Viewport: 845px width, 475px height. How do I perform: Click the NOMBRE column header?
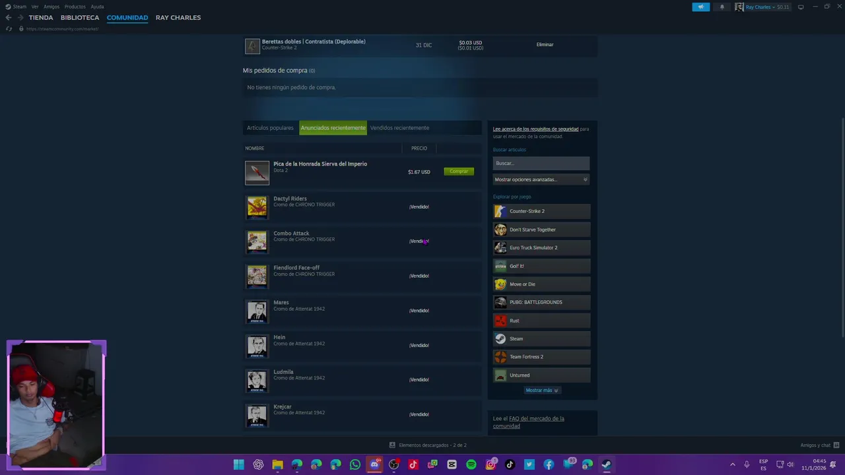255,148
